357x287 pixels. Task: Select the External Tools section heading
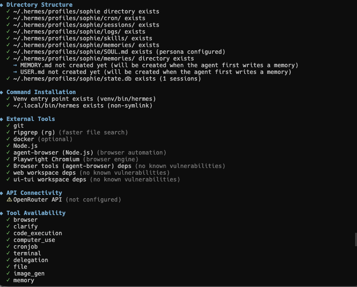(31, 119)
